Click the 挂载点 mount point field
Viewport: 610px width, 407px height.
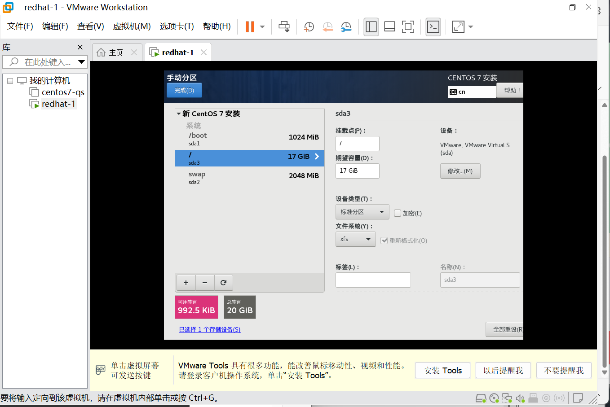tap(357, 144)
